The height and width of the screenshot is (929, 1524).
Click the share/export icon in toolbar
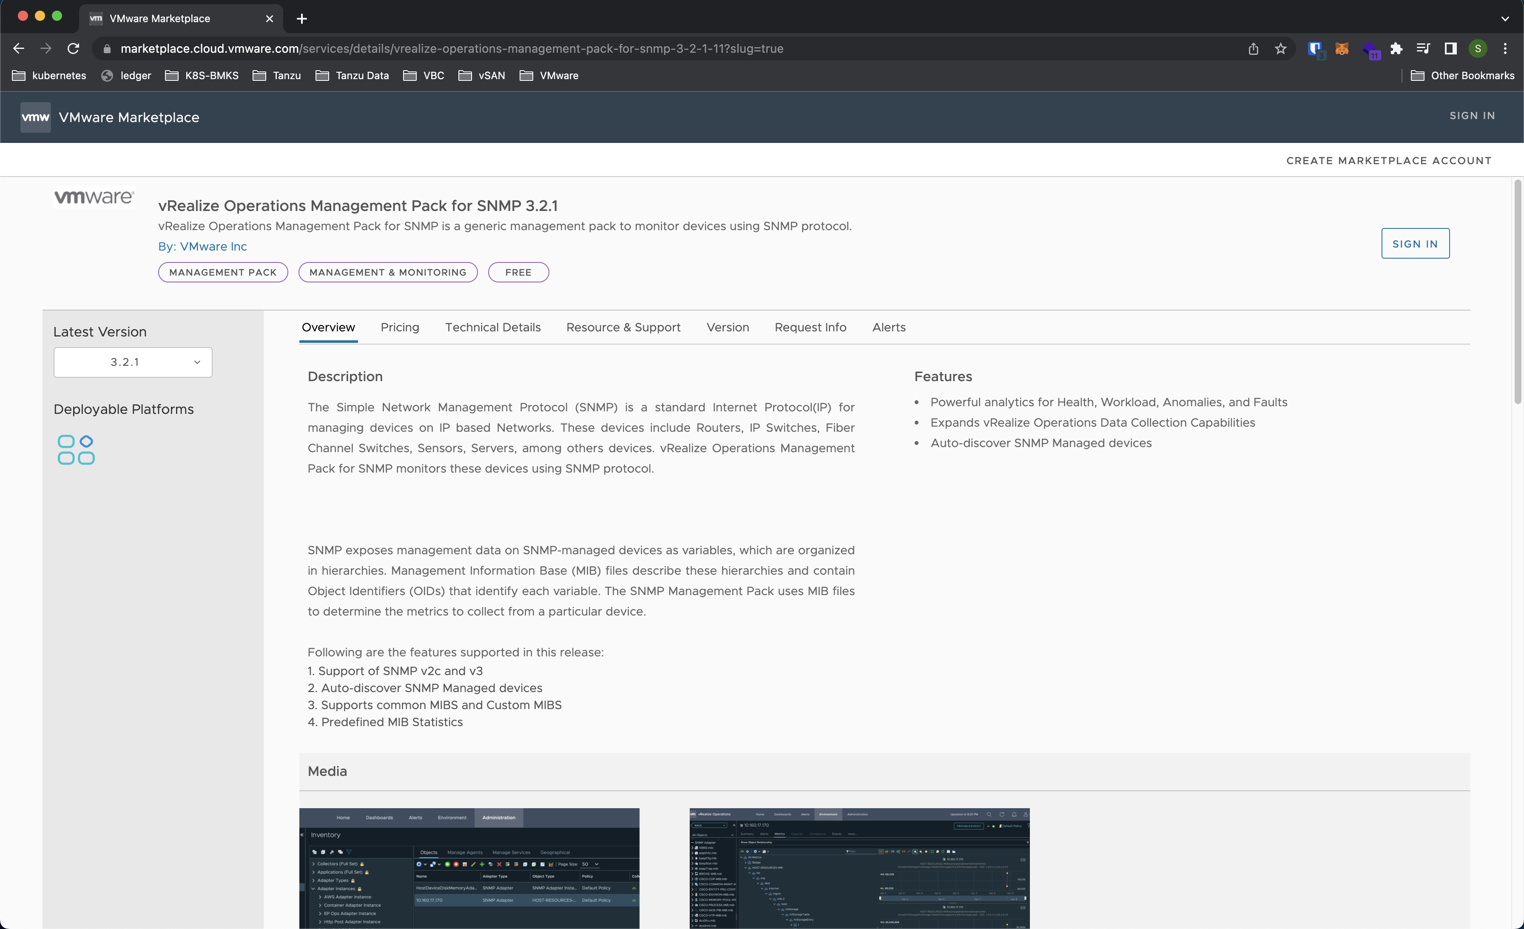coord(1253,48)
